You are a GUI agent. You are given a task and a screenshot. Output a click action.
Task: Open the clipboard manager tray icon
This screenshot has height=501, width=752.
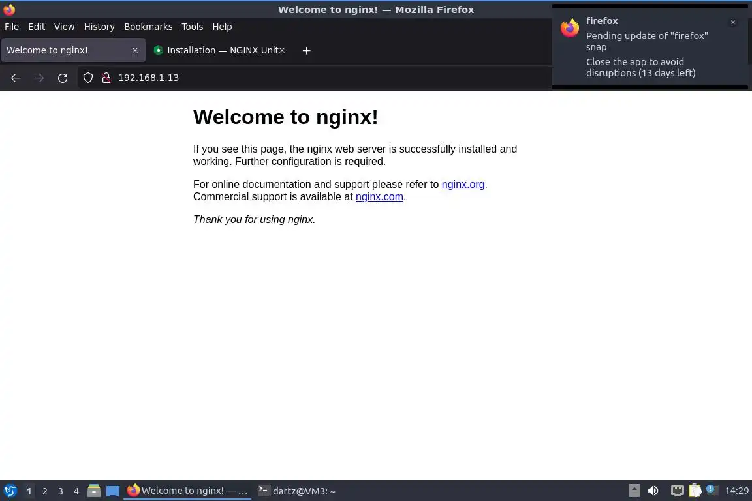(695, 491)
